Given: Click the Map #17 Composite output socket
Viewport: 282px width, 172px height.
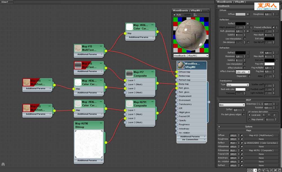Looking at the screenshot, I should pyautogui.click(x=157, y=83).
